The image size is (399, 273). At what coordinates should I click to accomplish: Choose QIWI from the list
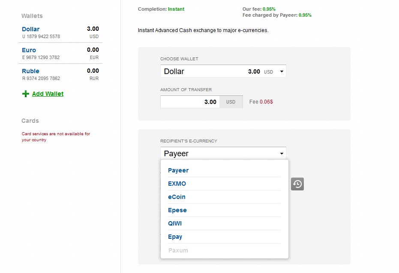click(x=175, y=223)
